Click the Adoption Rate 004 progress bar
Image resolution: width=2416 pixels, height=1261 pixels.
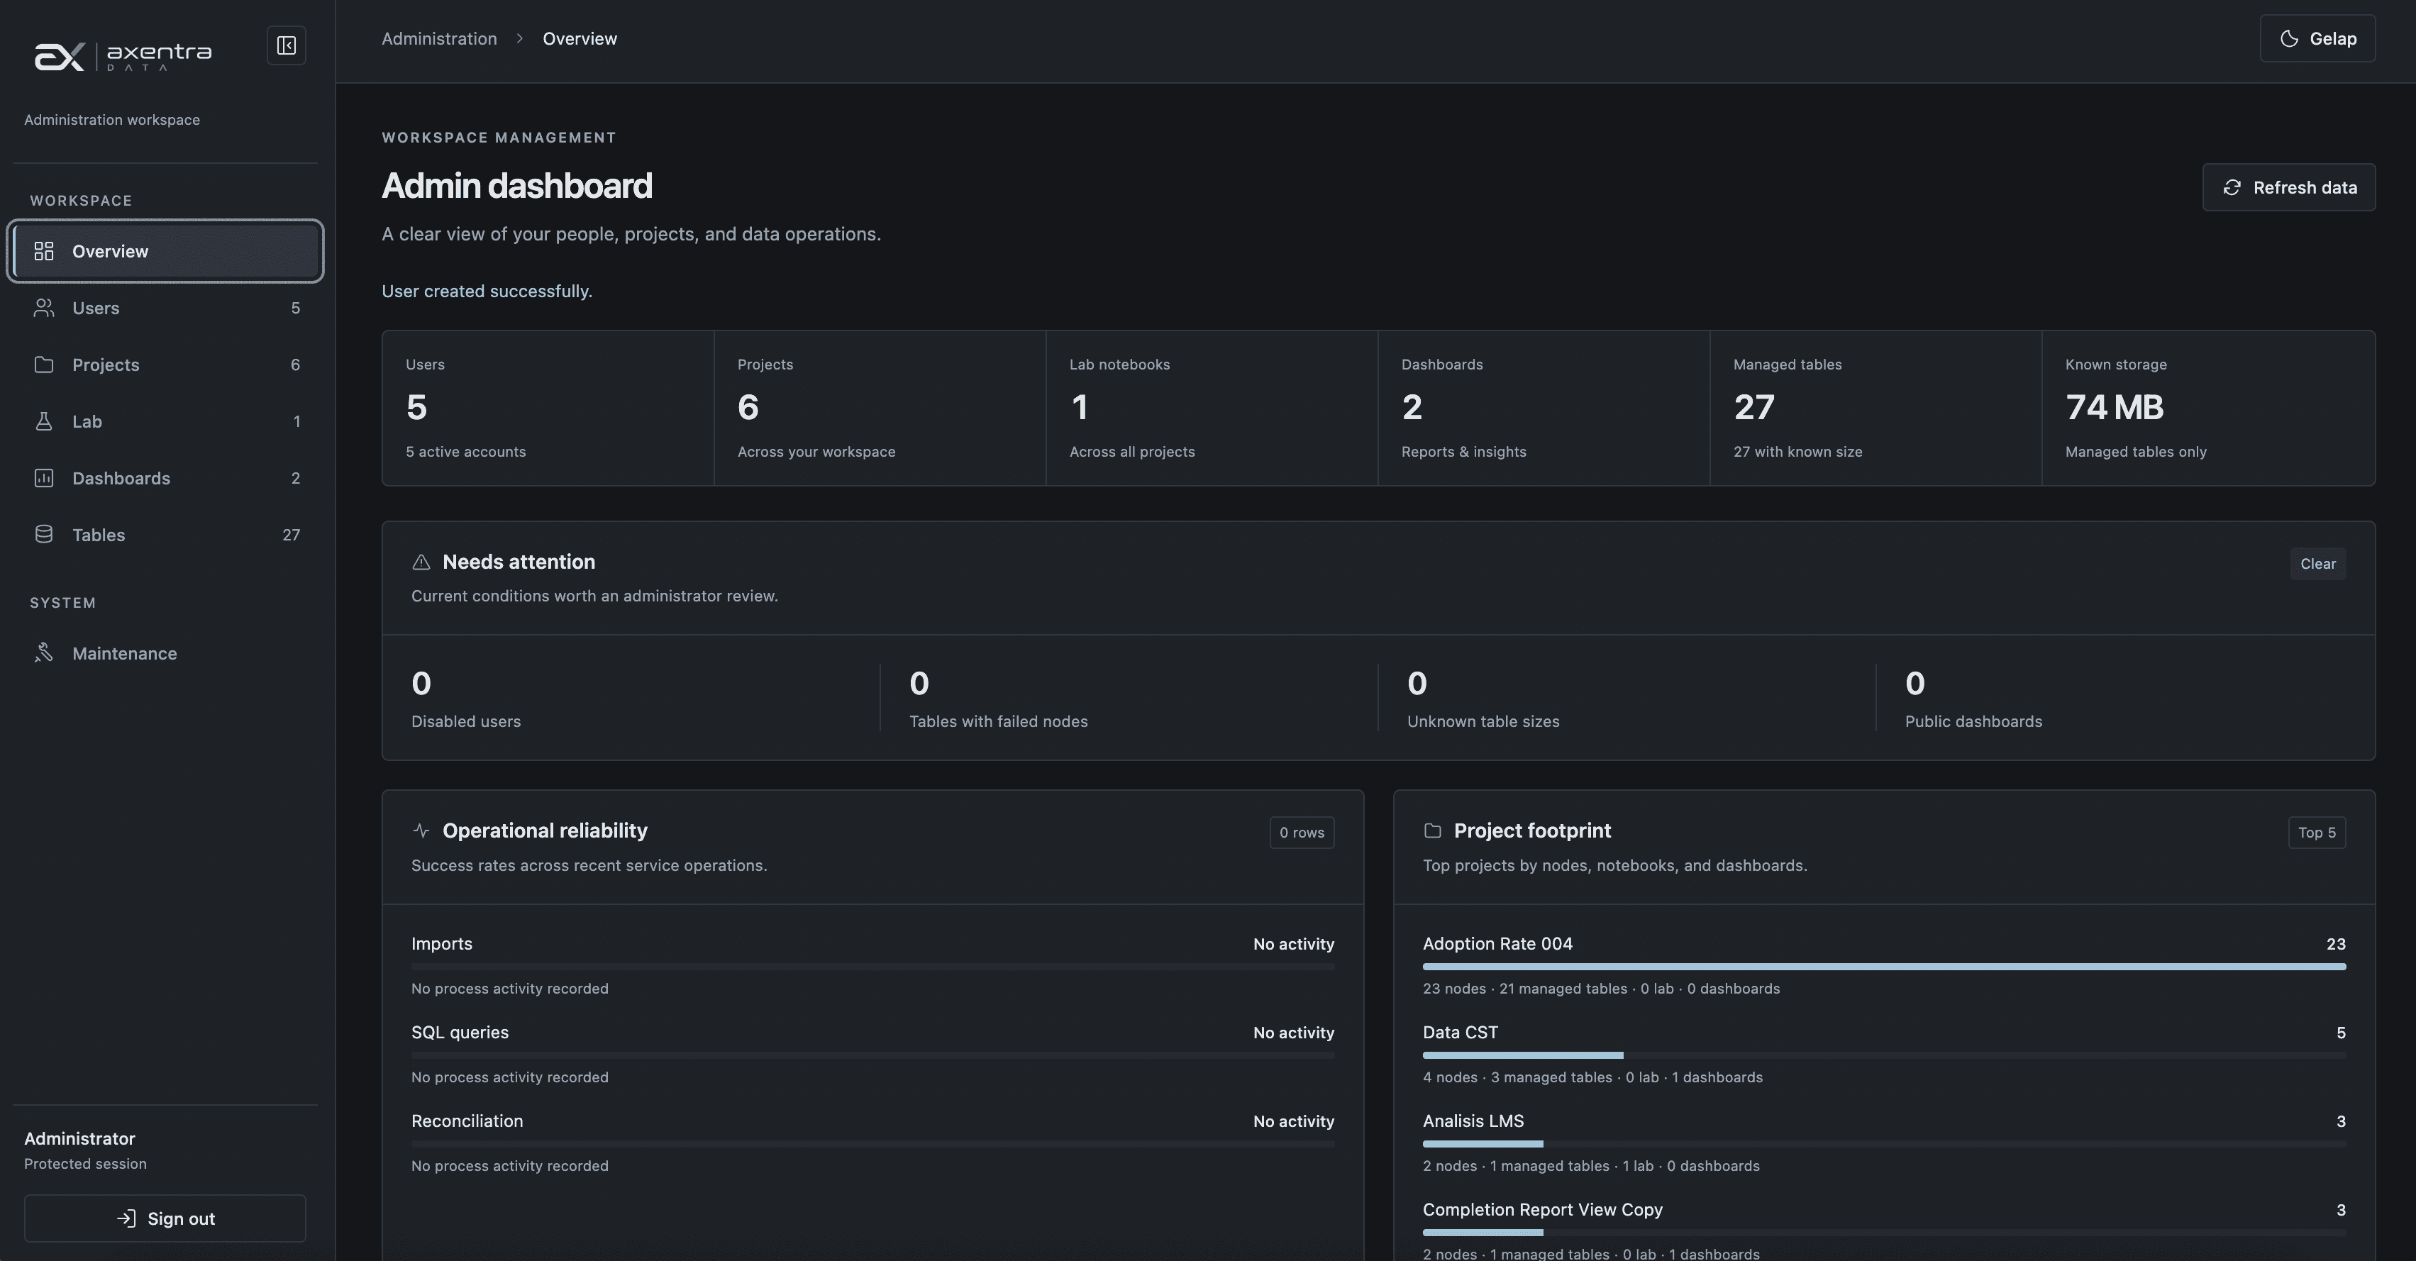(x=1884, y=967)
